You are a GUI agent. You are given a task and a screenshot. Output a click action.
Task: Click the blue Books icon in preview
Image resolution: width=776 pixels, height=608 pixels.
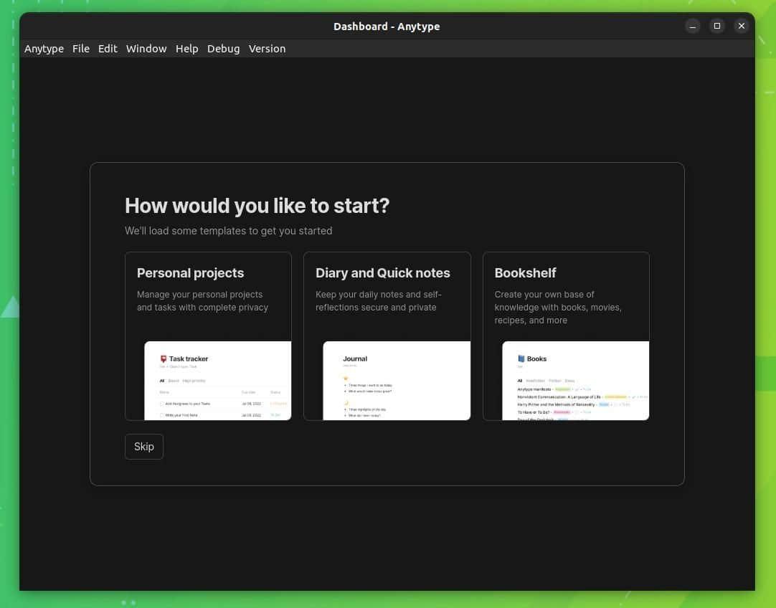pyautogui.click(x=521, y=358)
